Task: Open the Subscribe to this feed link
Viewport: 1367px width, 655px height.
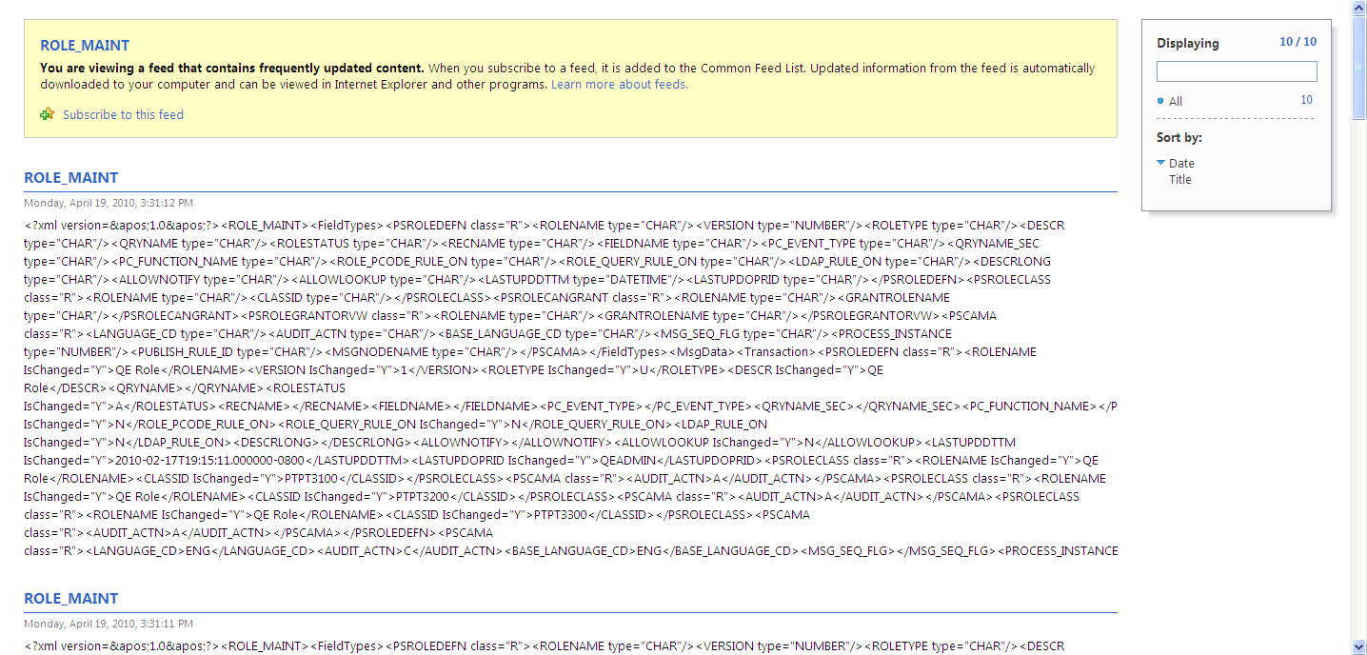Action: 124,114
